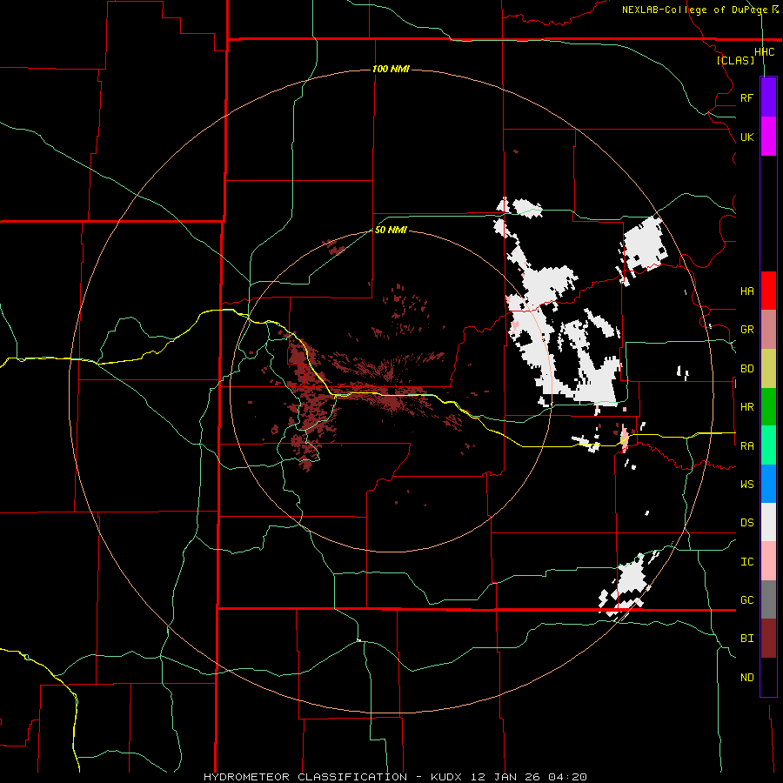The width and height of the screenshot is (783, 783).
Task: Click the HA red legend swatch
Action: (768, 291)
